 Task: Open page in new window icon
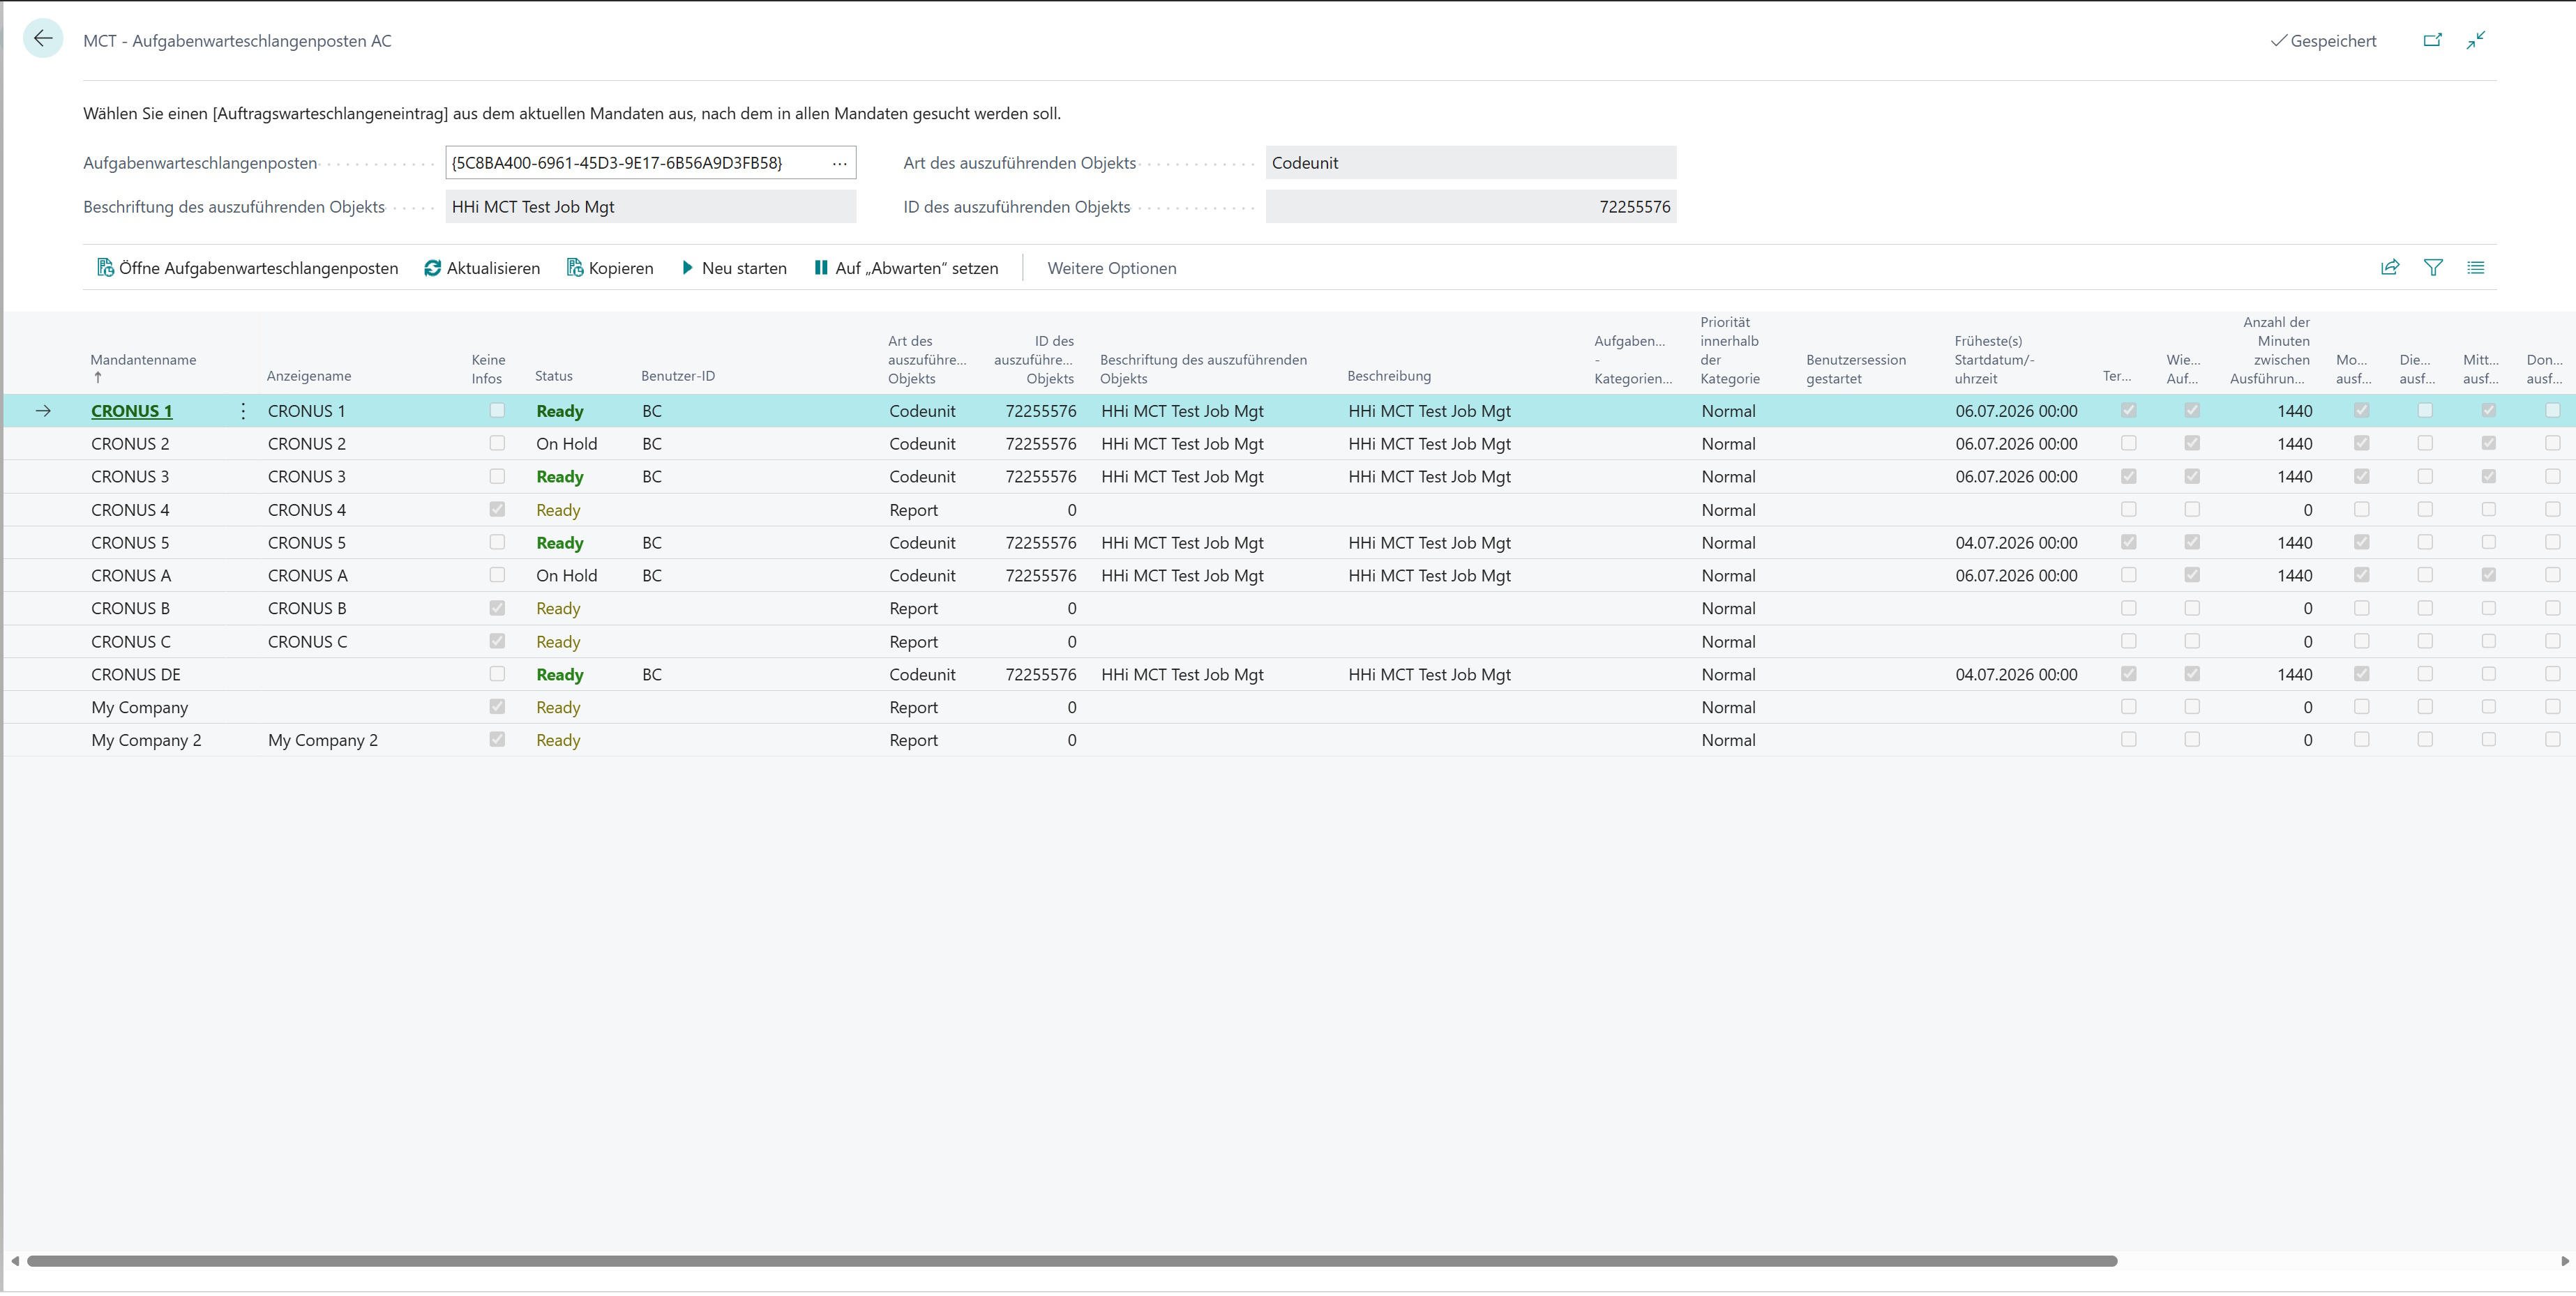[2433, 40]
